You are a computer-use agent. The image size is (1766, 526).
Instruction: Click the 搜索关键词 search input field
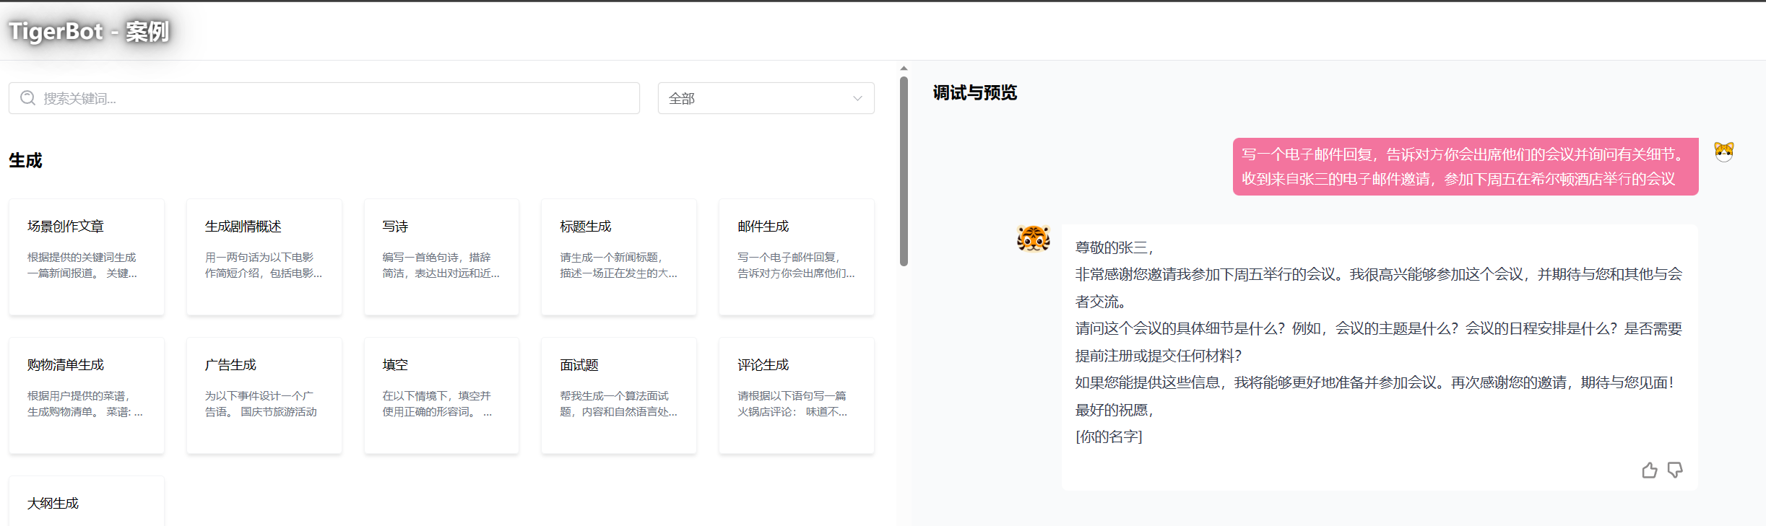point(324,98)
